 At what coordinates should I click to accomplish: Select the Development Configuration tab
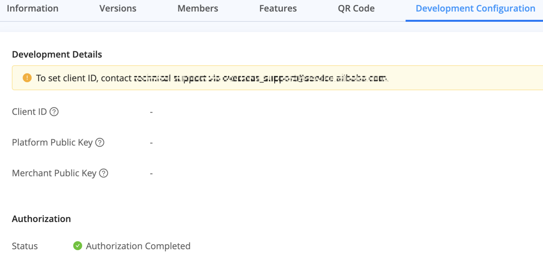click(x=475, y=9)
